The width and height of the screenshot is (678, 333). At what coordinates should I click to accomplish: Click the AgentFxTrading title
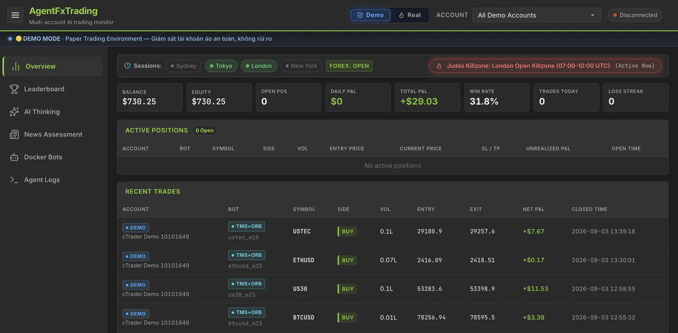[x=63, y=11]
